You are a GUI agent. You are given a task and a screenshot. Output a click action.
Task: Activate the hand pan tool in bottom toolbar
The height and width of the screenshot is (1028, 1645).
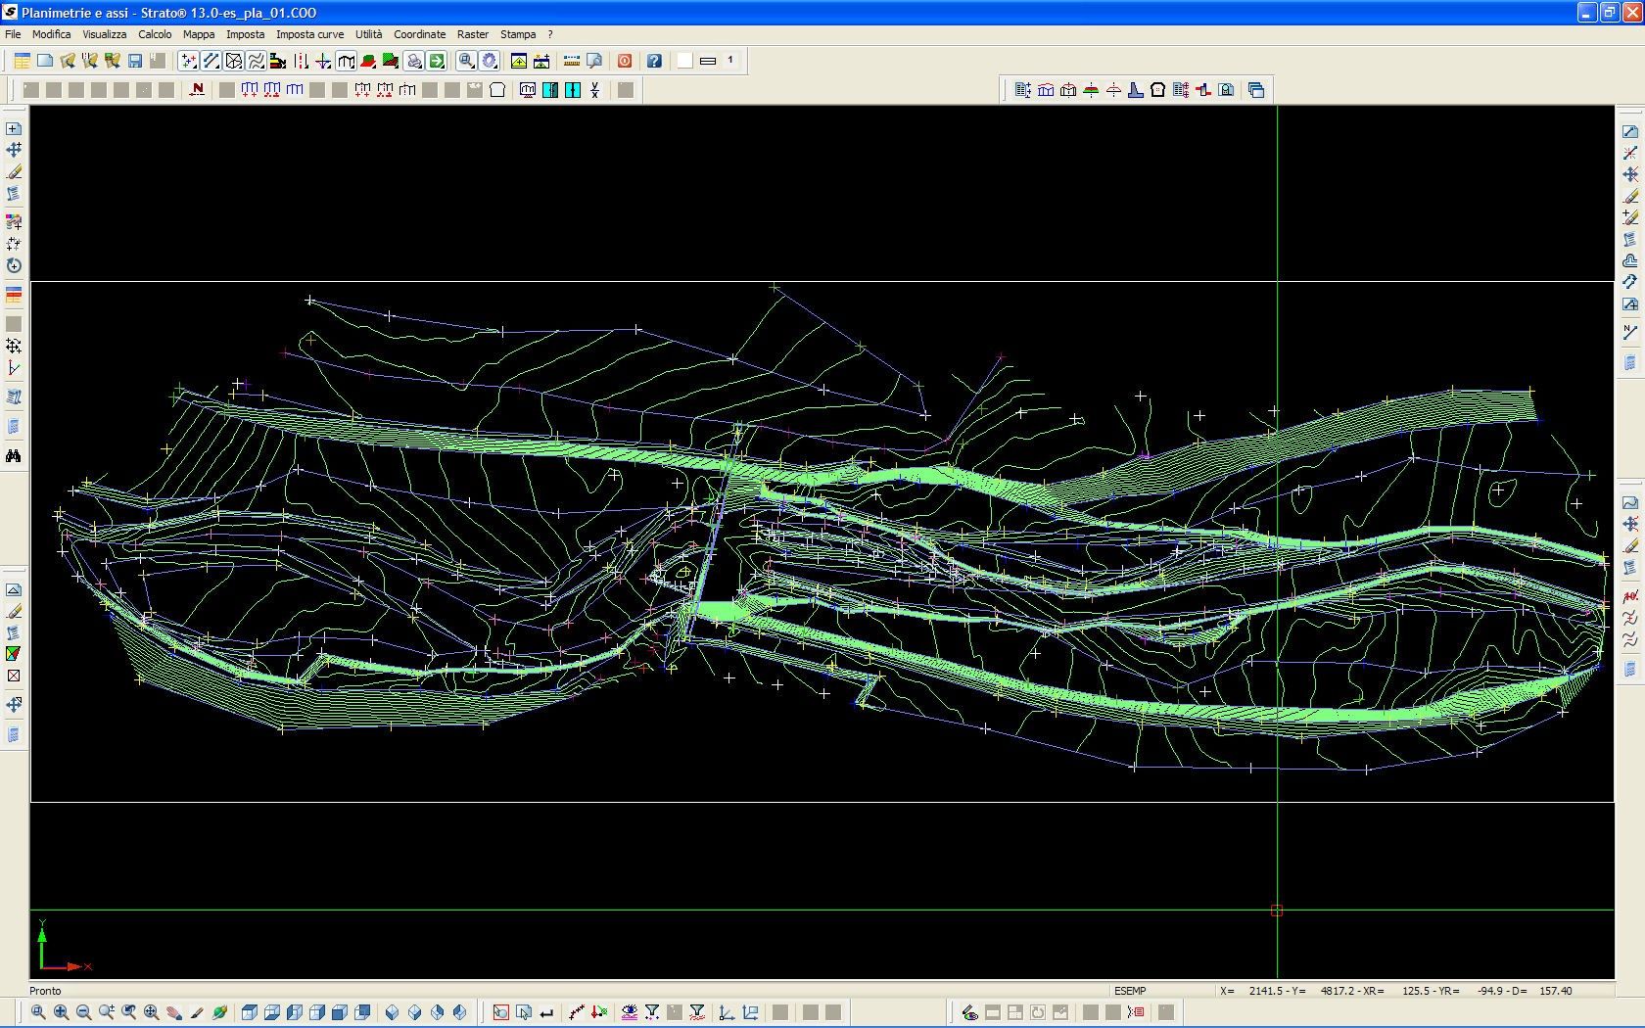[x=172, y=1012]
